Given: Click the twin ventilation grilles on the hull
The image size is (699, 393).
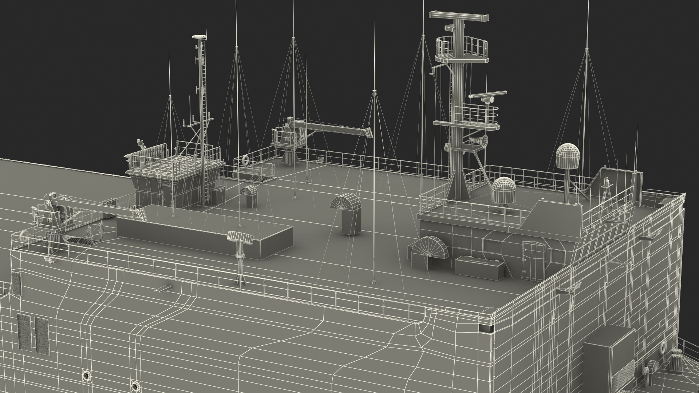Looking at the screenshot, I should (x=33, y=334).
